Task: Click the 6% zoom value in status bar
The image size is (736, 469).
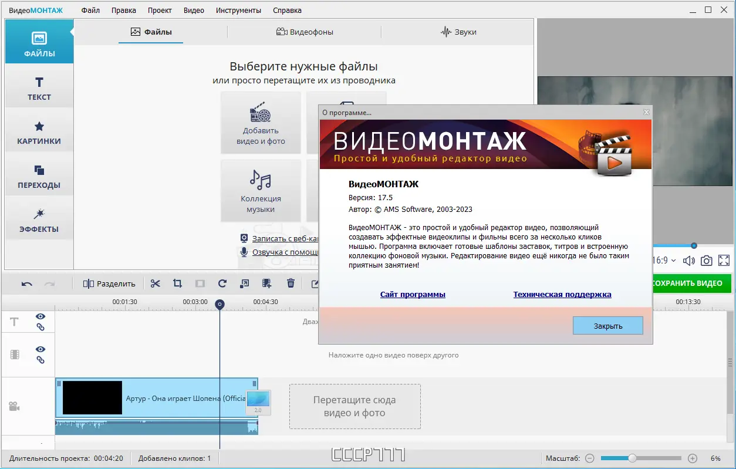Action: click(715, 458)
